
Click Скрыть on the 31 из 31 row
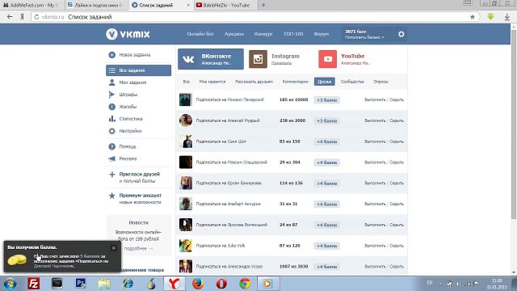coord(397,204)
